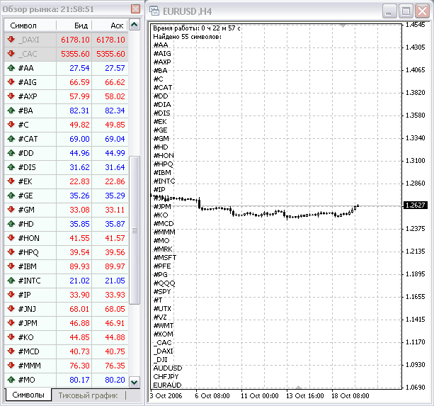
Task: Click #XOM in the chart symbol list
Action: click(164, 334)
